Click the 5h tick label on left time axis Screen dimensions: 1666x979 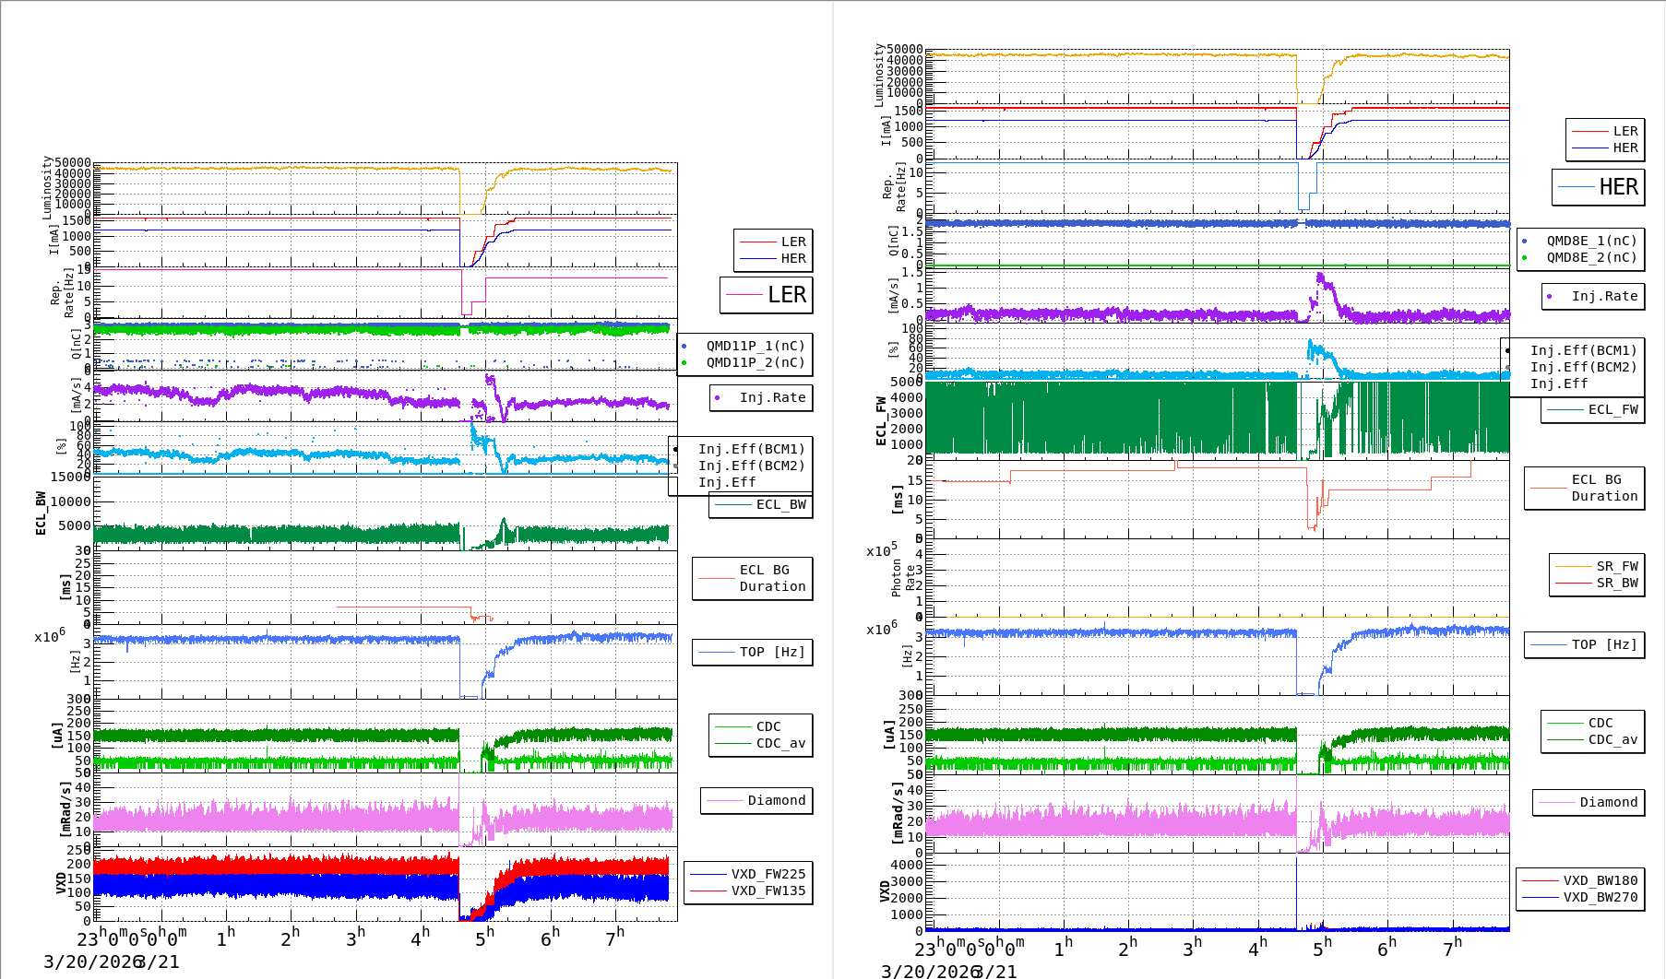click(x=484, y=938)
